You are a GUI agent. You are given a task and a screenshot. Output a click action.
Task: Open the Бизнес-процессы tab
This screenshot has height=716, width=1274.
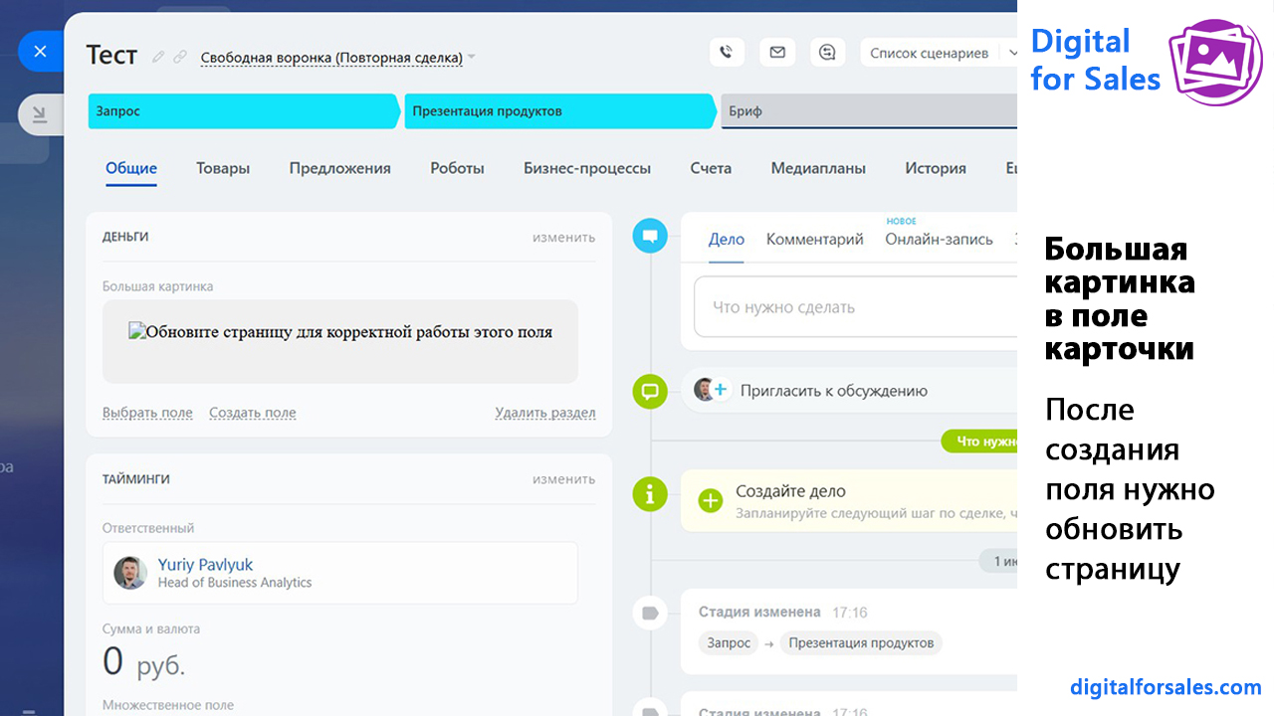click(587, 168)
